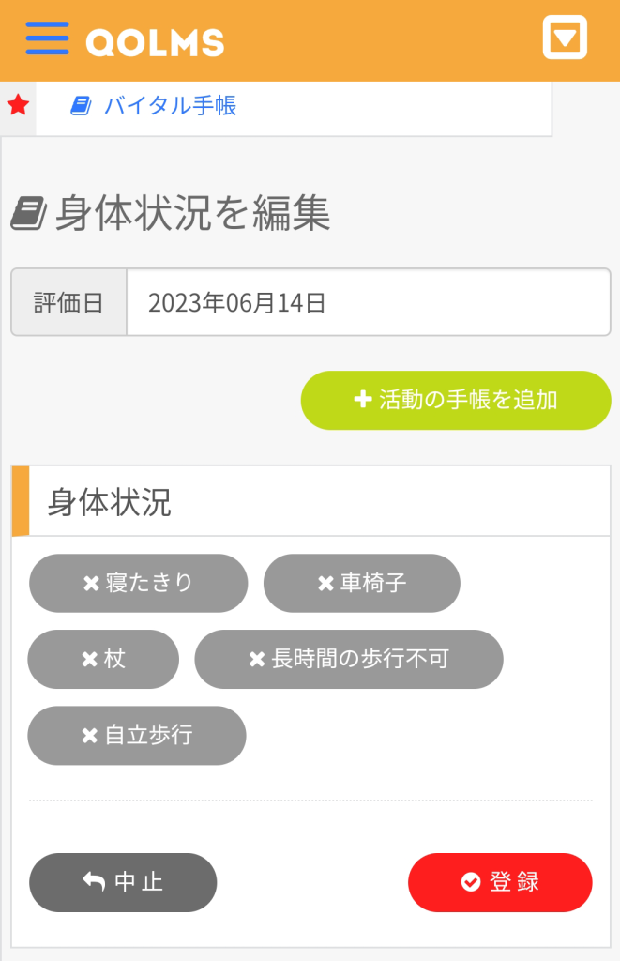This screenshot has height=961, width=620.
Task: Click the red star favorite icon
Action: coord(18,105)
